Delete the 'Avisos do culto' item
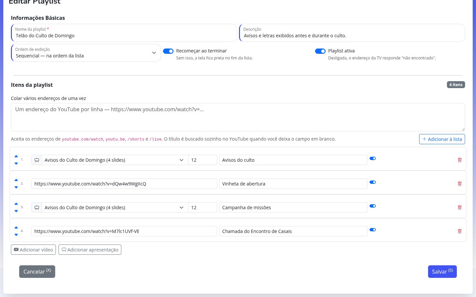This screenshot has width=476, height=297. pos(459,160)
